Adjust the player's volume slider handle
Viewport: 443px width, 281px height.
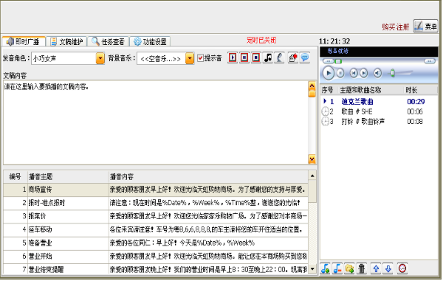pos(393,73)
